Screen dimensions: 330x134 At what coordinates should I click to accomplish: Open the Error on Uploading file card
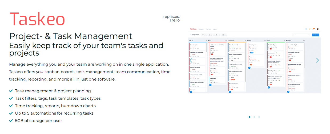click(x=295, y=47)
